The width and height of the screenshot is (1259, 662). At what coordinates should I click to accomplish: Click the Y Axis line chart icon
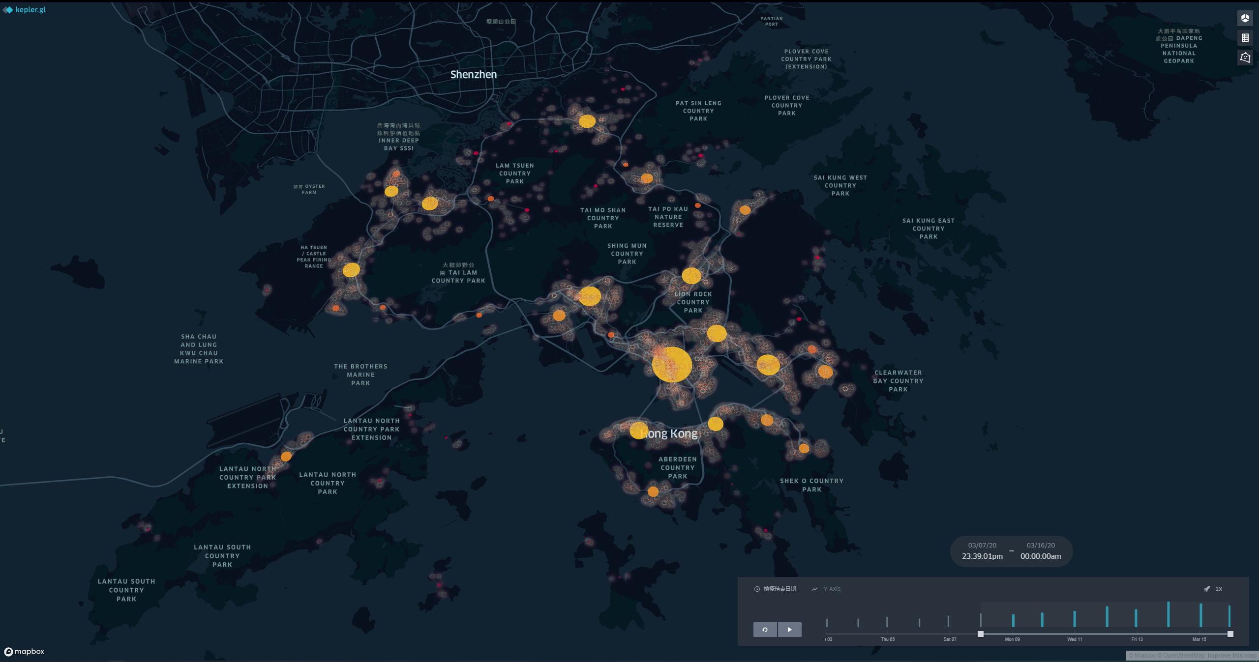[815, 589]
